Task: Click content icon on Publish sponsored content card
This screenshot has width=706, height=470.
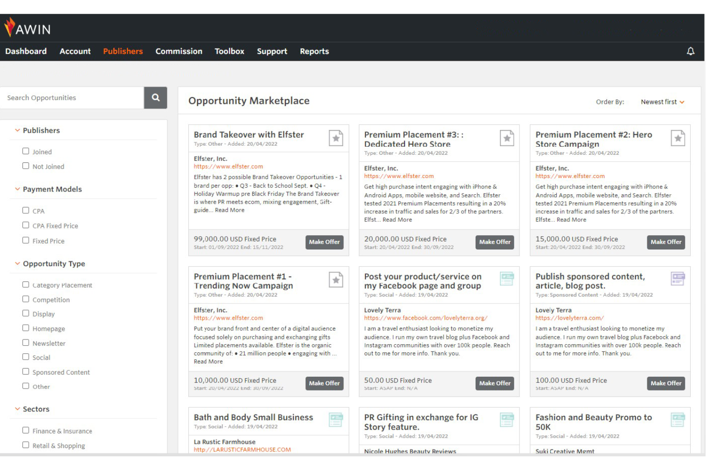Action: pyautogui.click(x=678, y=279)
